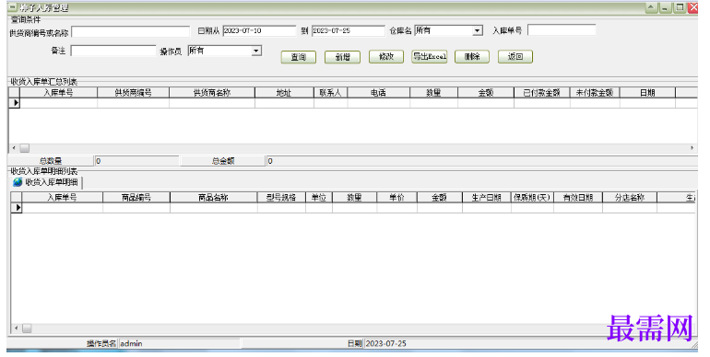Screen dimensions: 710x357
Task: Click the summary list horizontal scrollbar thumb
Action: (x=25, y=148)
